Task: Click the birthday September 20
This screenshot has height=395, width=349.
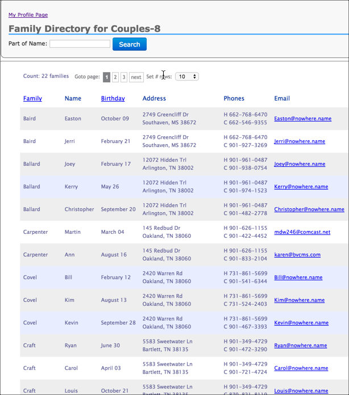Action: [x=118, y=209]
